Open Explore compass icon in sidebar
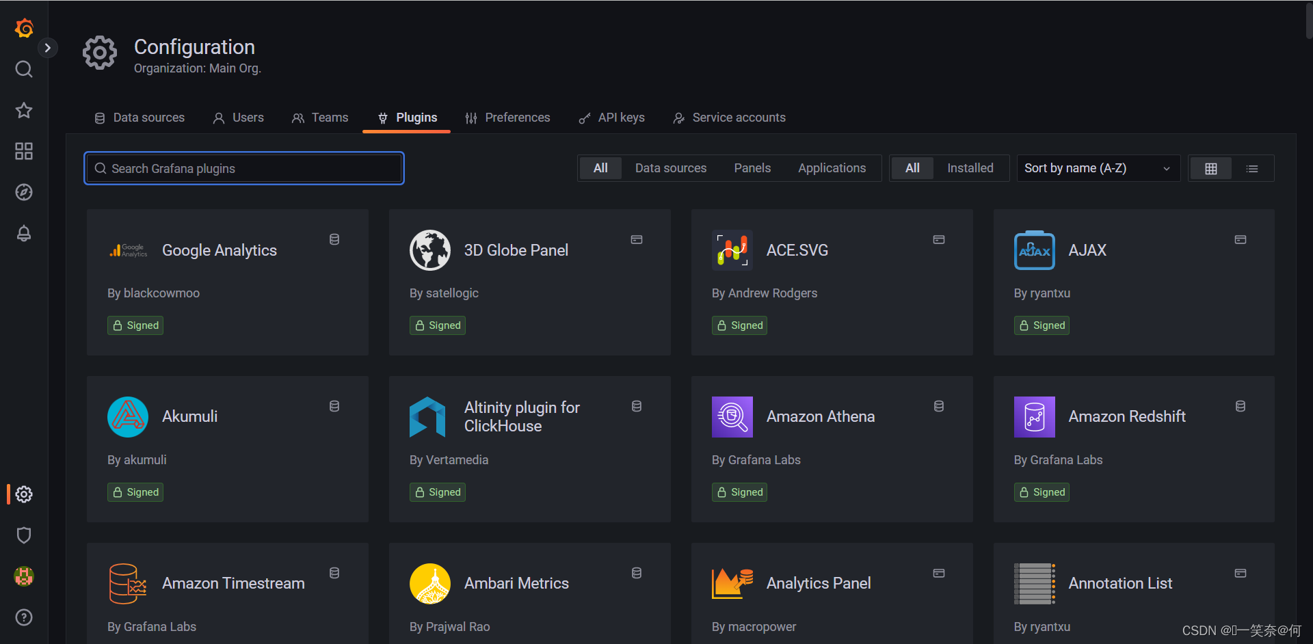Screen dimensions: 1313x644 (x=24, y=192)
